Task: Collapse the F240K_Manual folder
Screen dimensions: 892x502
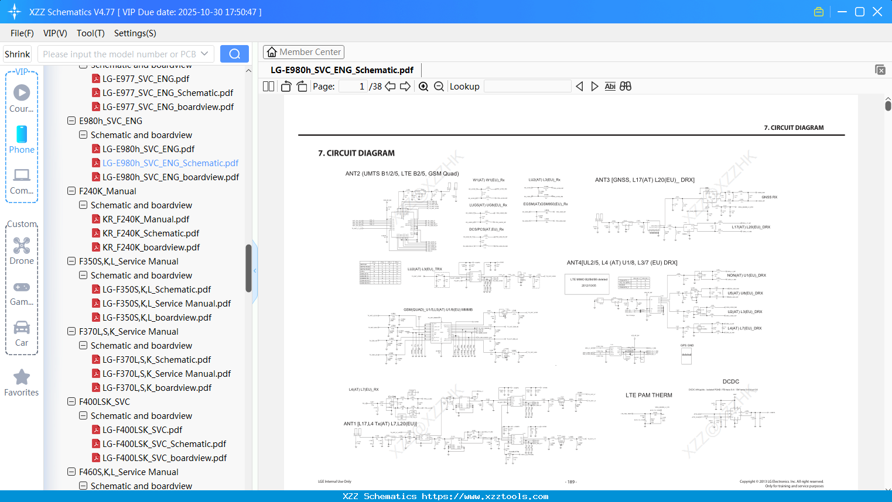Action: click(71, 191)
